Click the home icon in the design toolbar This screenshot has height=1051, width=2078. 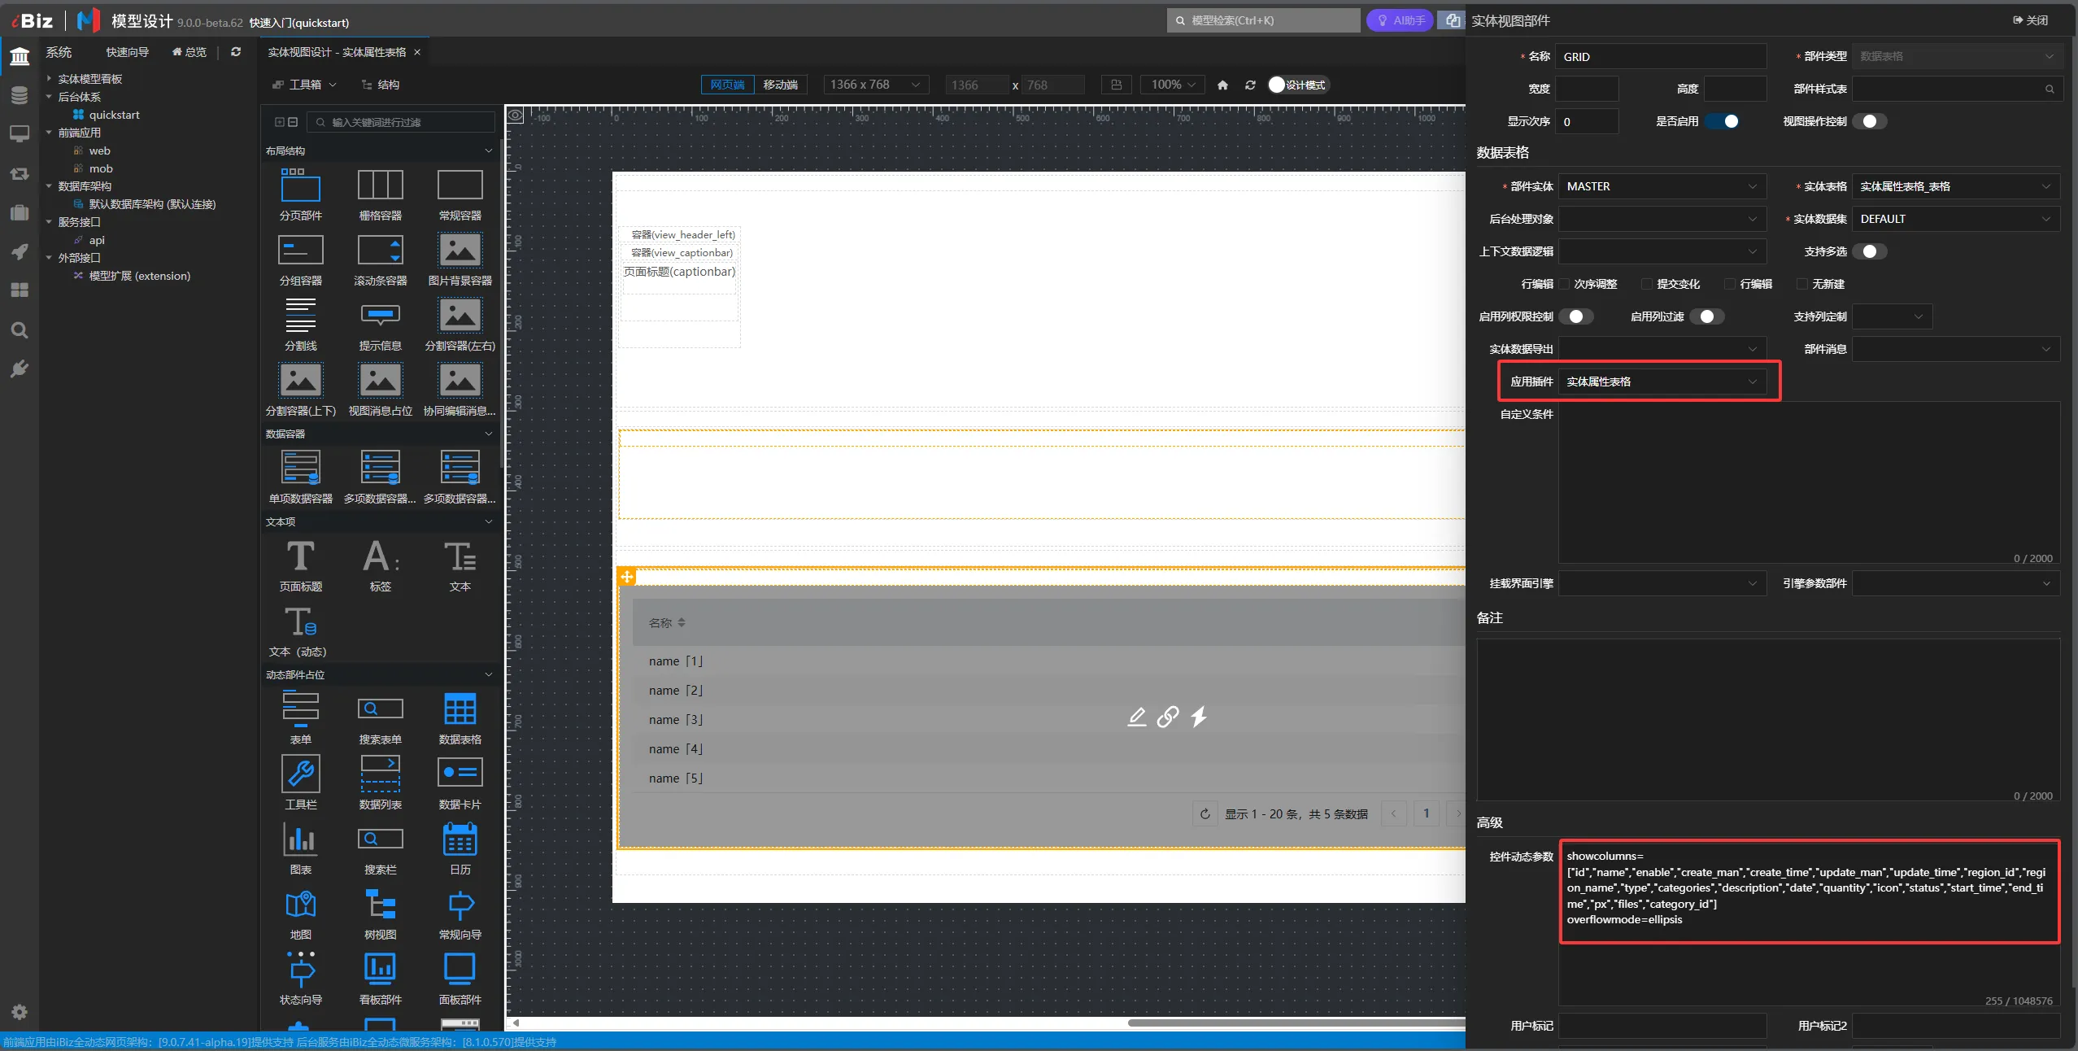click(x=1222, y=85)
